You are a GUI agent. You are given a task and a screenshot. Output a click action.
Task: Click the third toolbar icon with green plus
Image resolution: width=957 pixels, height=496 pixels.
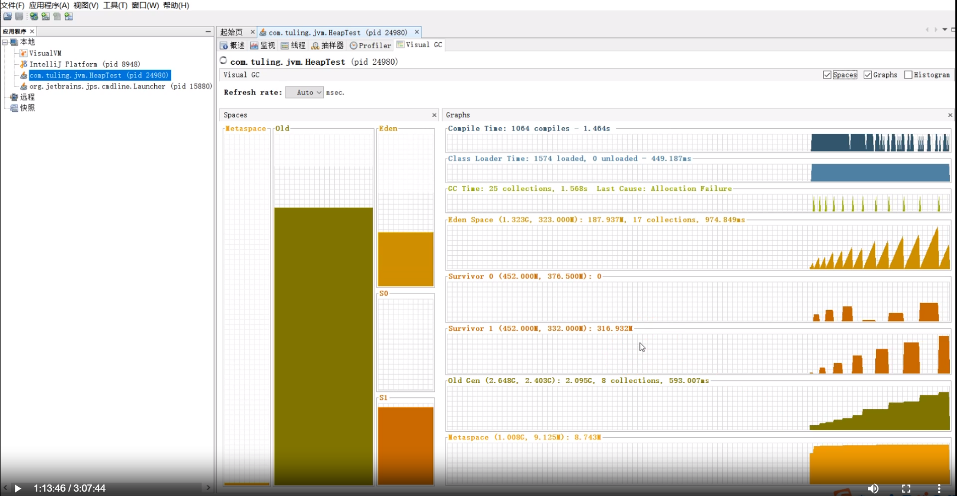coord(34,16)
